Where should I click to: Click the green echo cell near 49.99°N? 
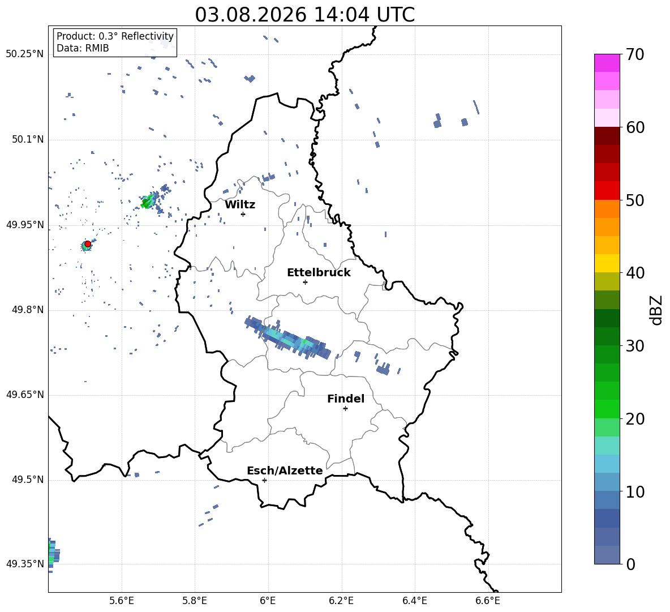pyautogui.click(x=149, y=200)
